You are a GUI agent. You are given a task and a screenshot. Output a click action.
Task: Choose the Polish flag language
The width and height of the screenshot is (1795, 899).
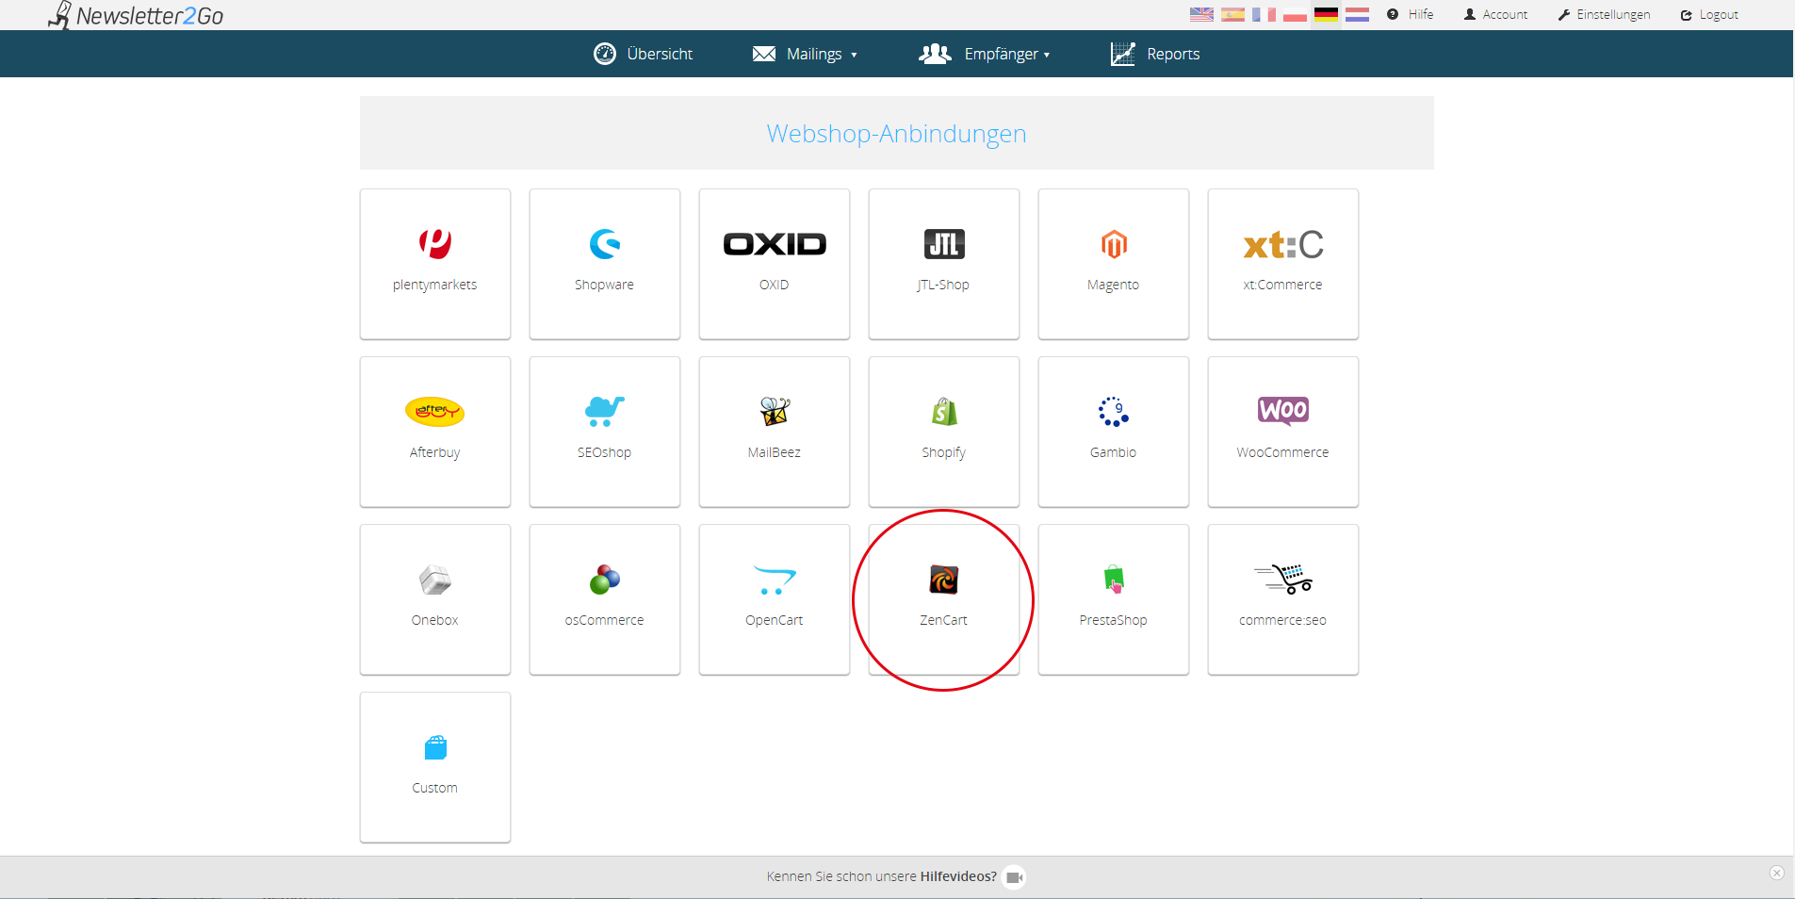pos(1295,14)
